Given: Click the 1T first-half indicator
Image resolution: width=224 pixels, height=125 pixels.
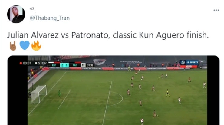Looking at the screenshot, I should pos(83,65).
